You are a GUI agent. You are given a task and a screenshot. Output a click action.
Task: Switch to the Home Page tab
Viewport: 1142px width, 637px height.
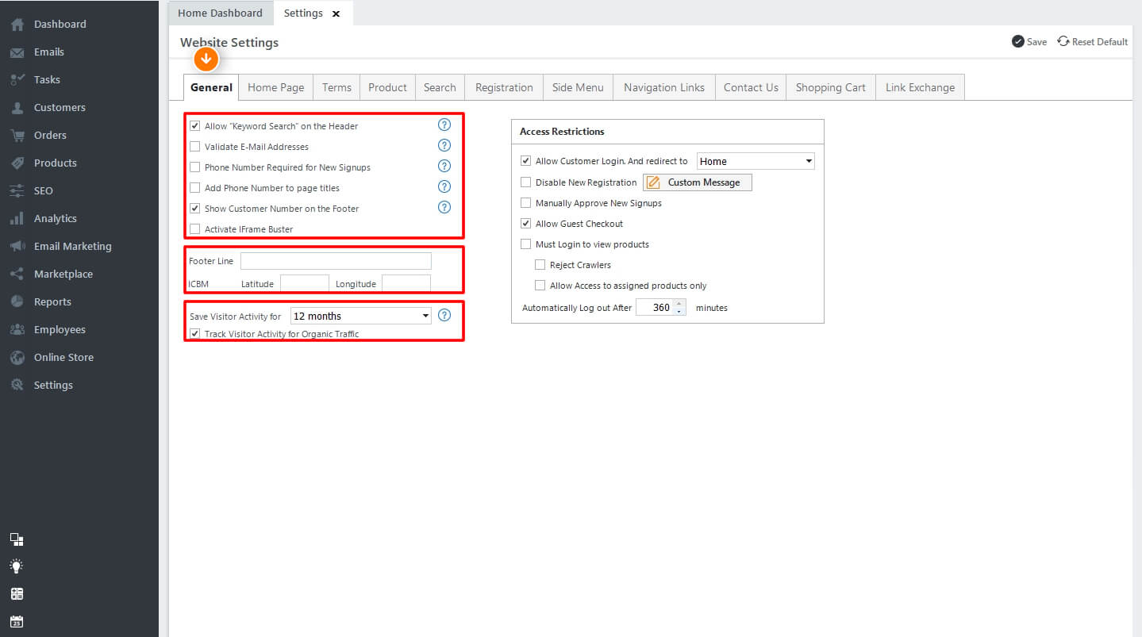coord(276,87)
